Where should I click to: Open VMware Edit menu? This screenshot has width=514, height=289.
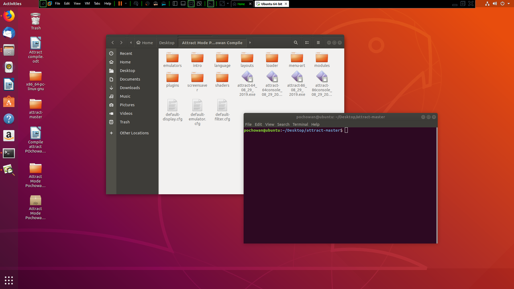[67, 4]
